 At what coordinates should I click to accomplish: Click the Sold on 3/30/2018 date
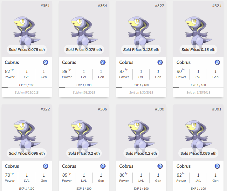tap(141, 92)
